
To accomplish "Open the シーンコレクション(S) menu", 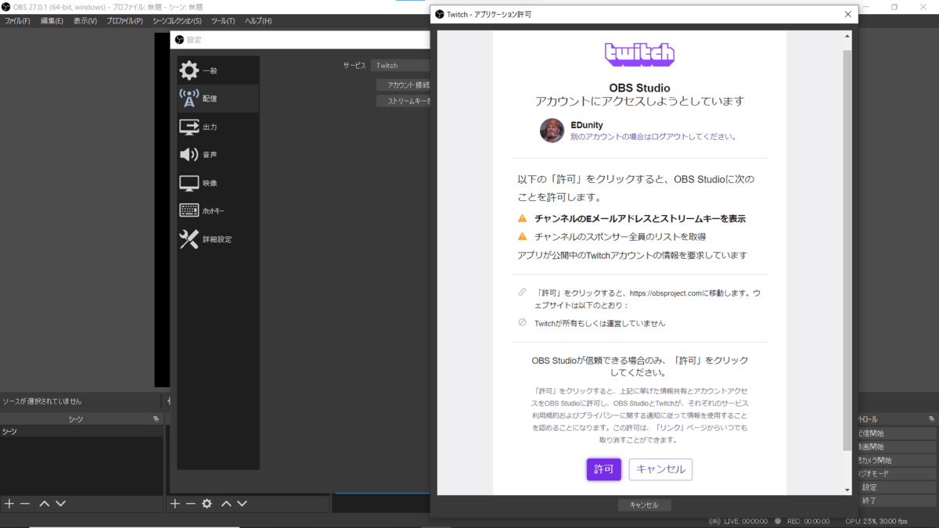I will (x=177, y=21).
